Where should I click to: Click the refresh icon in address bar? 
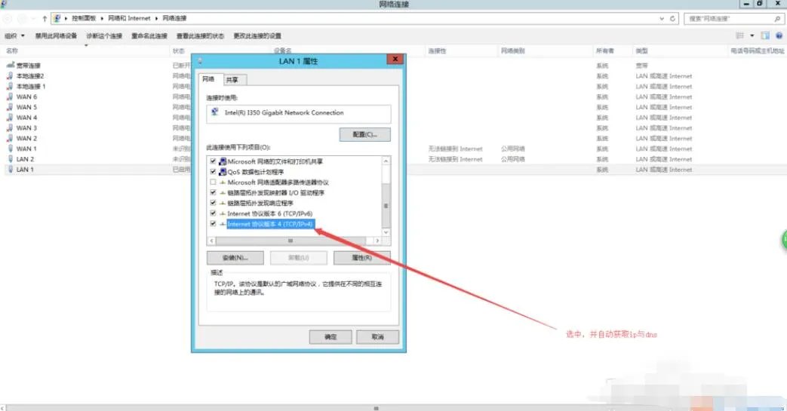click(672, 18)
